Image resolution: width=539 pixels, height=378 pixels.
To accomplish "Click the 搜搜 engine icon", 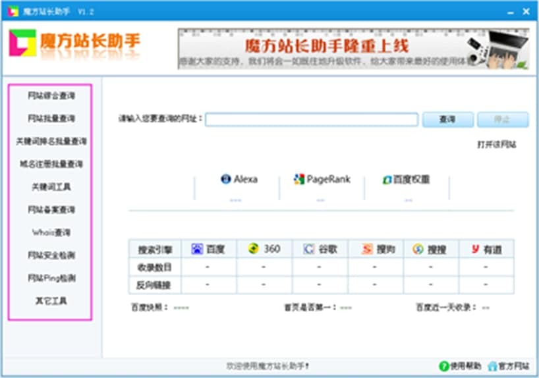I will pyautogui.click(x=418, y=249).
